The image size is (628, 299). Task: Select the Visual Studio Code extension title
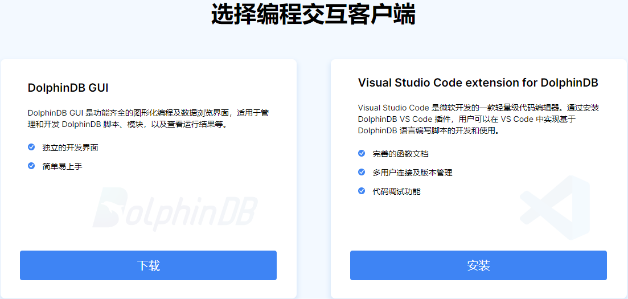(x=478, y=83)
